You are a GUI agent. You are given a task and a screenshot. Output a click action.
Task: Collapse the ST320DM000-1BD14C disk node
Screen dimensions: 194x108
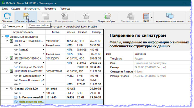pyautogui.click(x=7, y=58)
